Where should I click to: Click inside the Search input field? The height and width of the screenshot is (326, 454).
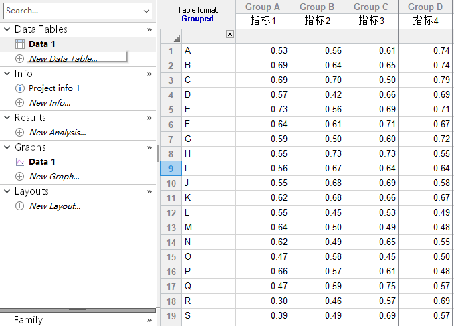tap(70, 11)
